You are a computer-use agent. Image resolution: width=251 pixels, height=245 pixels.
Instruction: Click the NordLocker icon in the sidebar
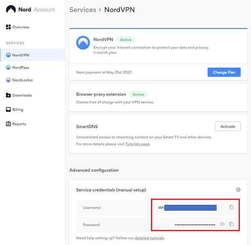click(x=8, y=80)
